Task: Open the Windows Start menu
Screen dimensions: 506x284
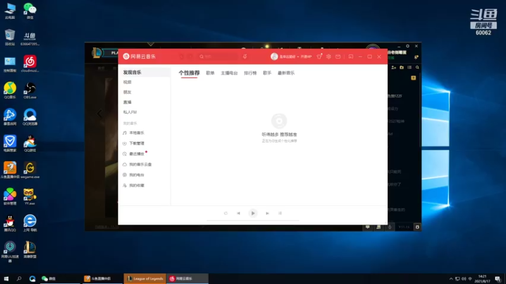Action: point(6,279)
